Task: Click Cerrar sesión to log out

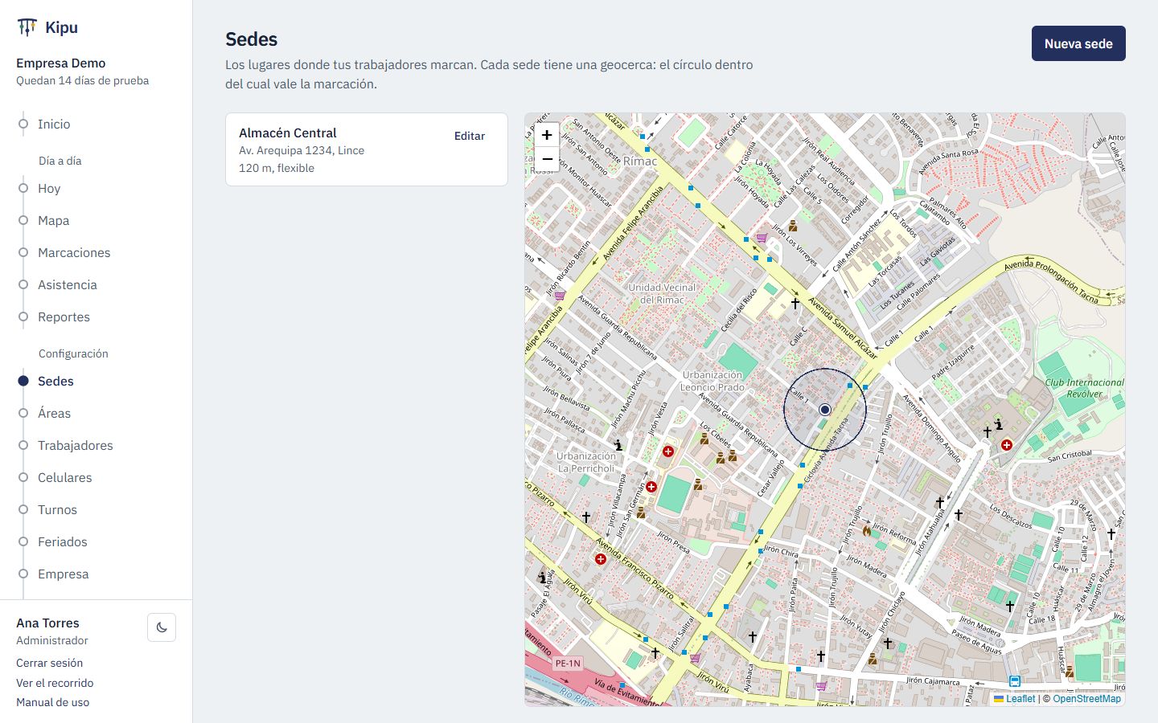Action: [x=49, y=663]
